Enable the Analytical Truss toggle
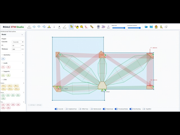Screen dimensions: 180x135 click(x=66, y=109)
